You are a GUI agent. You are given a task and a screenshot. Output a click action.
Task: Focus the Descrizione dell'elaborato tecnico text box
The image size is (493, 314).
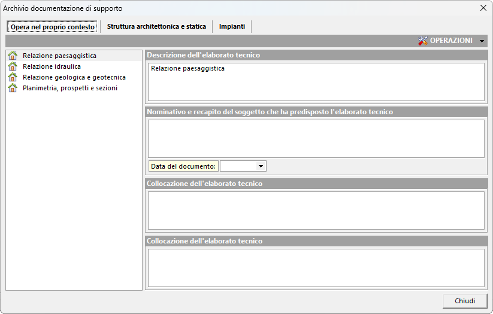point(316,84)
